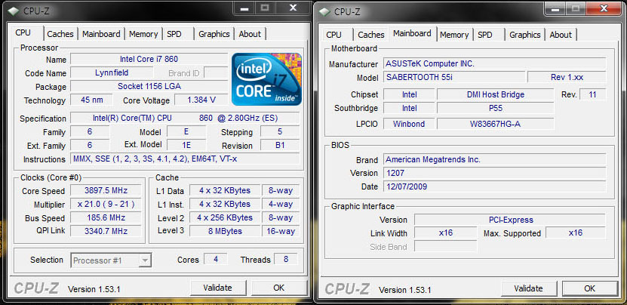Click QPI Link value 3340.7 MHz
627x305 pixels.
(106, 231)
